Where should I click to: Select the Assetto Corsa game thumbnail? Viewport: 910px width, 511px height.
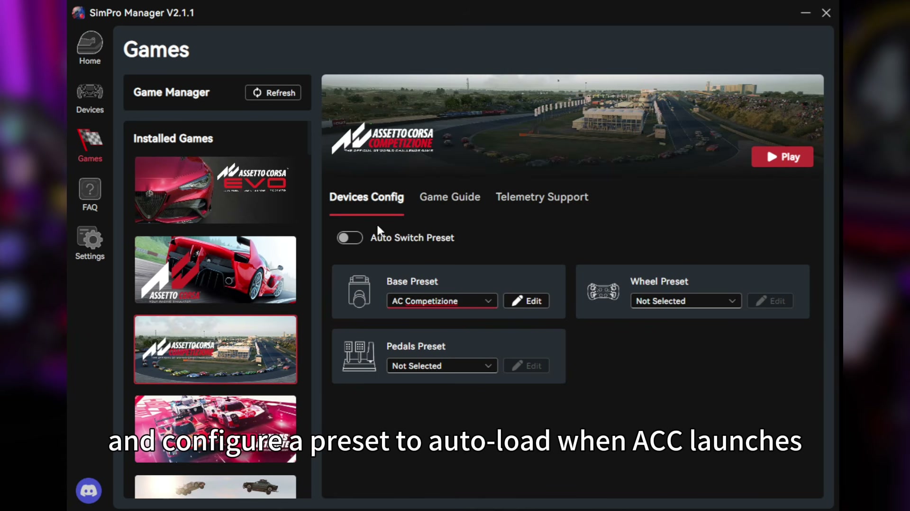[215, 270]
